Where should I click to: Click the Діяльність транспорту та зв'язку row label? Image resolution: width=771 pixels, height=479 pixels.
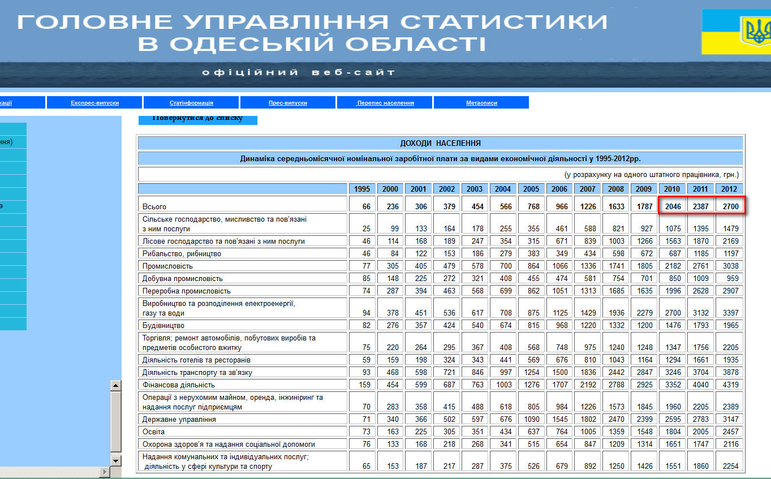(197, 372)
